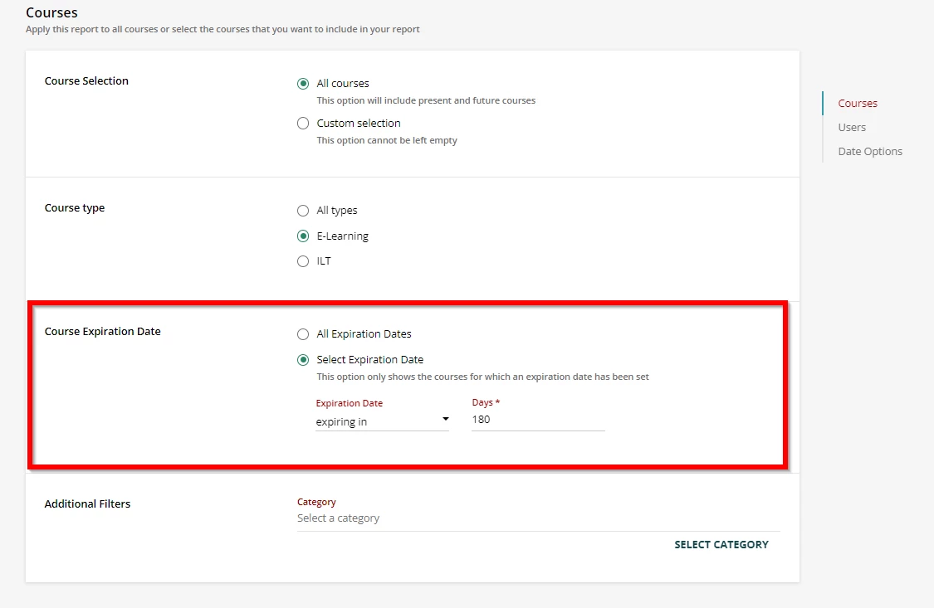The width and height of the screenshot is (934, 608).
Task: Click the 'Courses' page title heading
Action: 51,12
